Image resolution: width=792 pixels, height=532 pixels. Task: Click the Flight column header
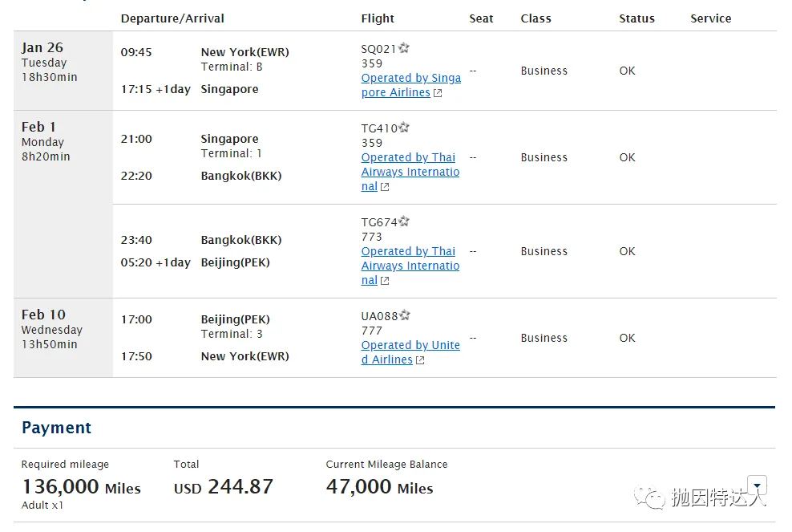pos(378,18)
